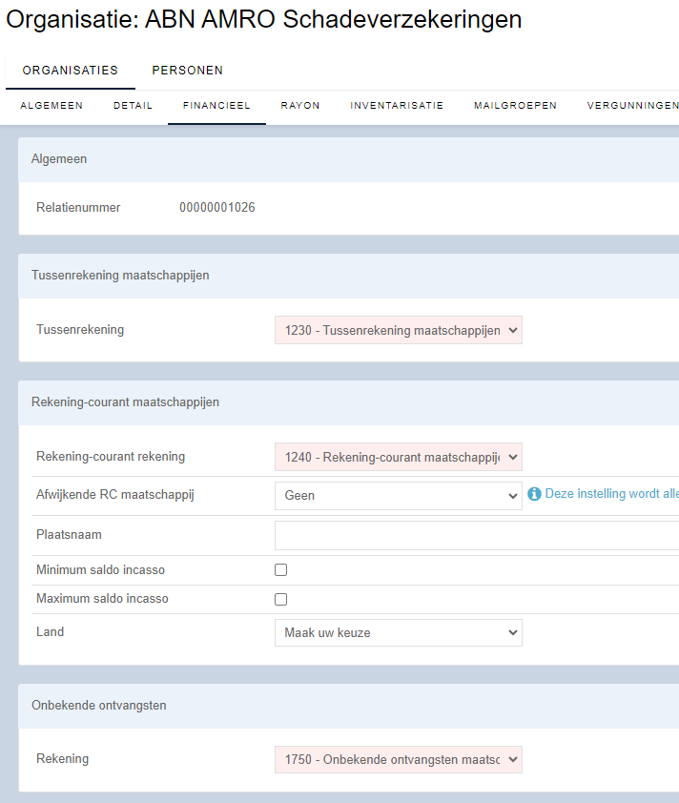Open the Tussenrekening dropdown
Image resolution: width=679 pixels, height=803 pixels.
(x=399, y=330)
